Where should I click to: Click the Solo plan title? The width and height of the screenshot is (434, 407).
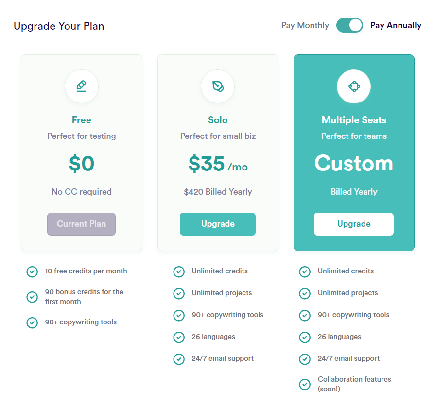(x=218, y=120)
